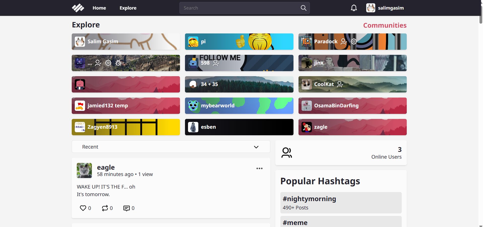This screenshot has width=483, height=227.
Task: Click the purple cat avatar on rocky card
Action: (x=80, y=63)
